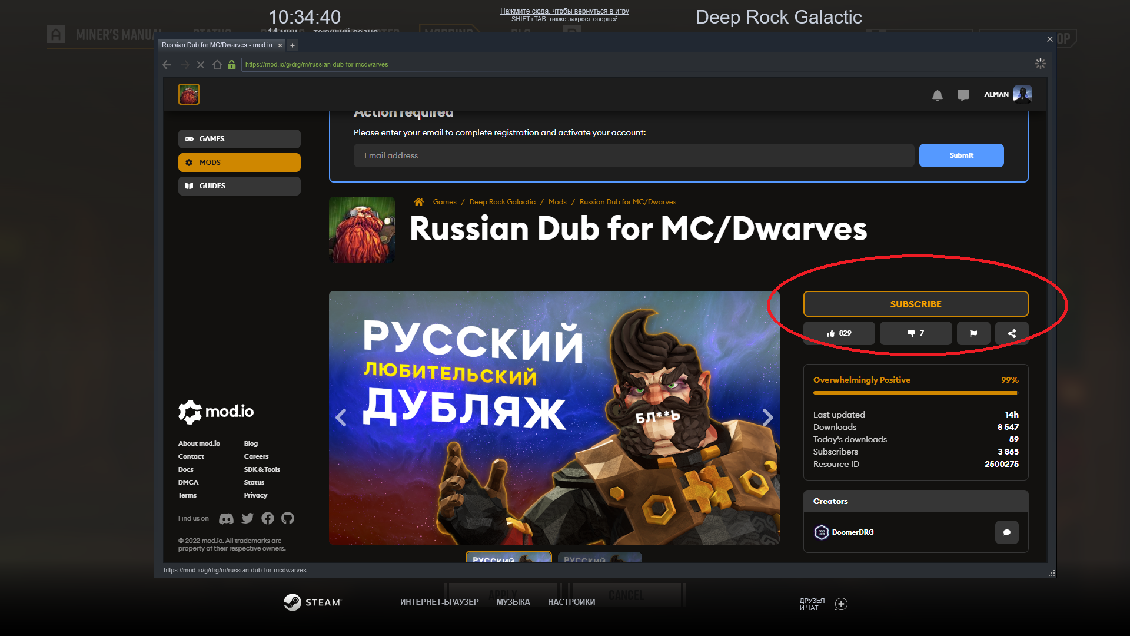Screen dimensions: 1130x636
Task: Click the share icon button
Action: 1012,333
